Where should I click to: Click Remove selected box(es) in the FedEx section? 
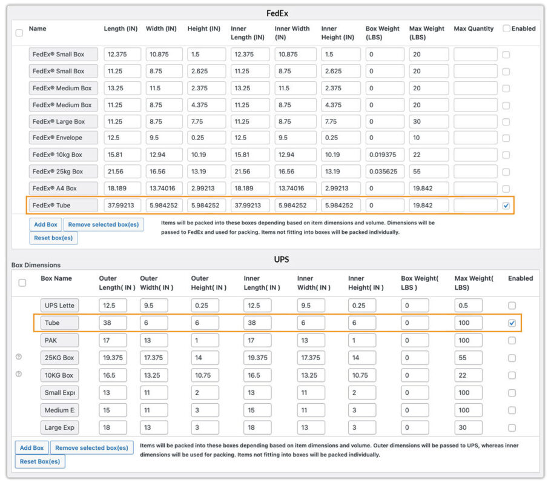click(x=104, y=224)
